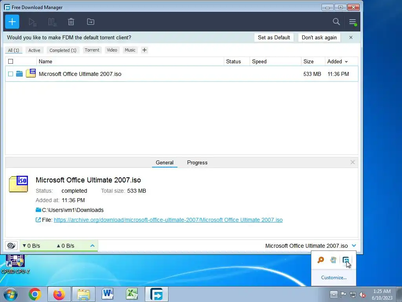Click the iso file icon in download row
This screenshot has height=302, width=402.
31,73
